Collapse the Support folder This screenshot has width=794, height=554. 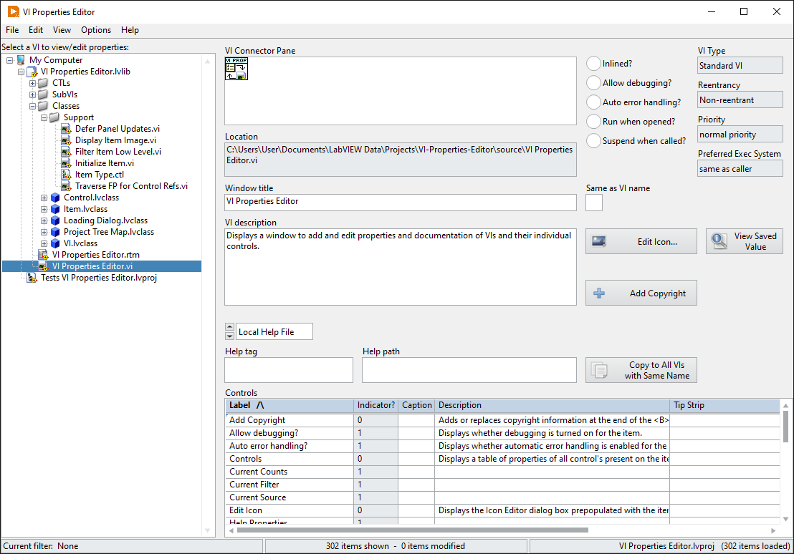(x=44, y=117)
